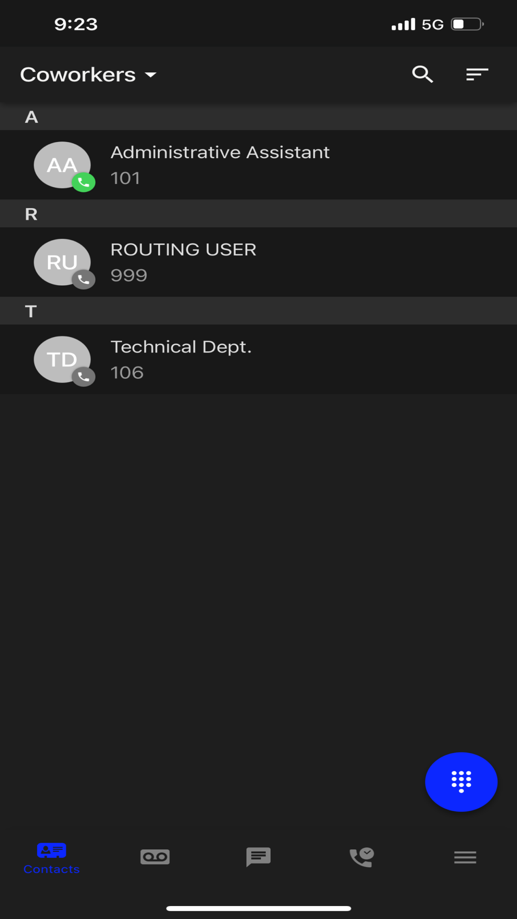
Task: Open Technical Dept. contact
Action: (x=258, y=359)
